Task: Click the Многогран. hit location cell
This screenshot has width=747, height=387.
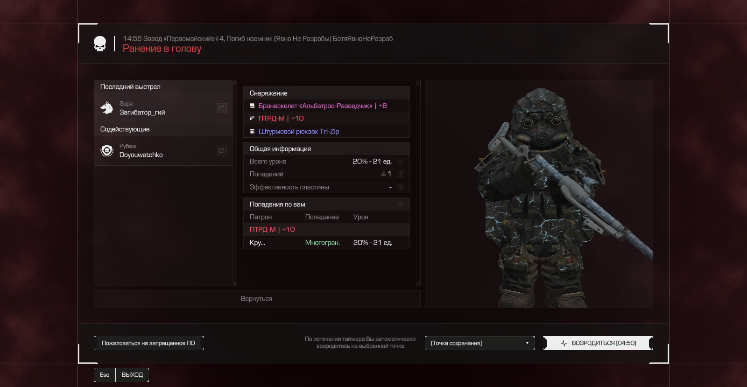Action: click(323, 243)
